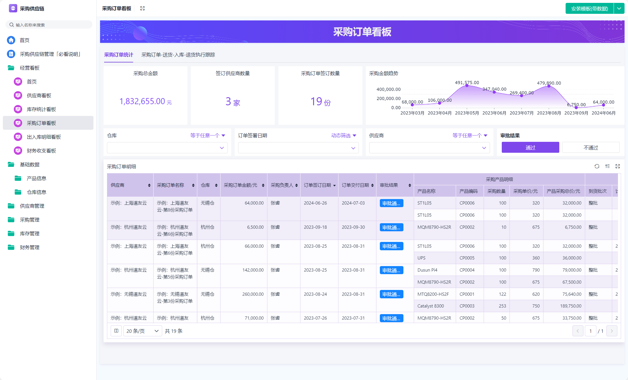The width and height of the screenshot is (628, 380).
Task: Open the 供应商看板 dashboard
Action: pos(39,96)
